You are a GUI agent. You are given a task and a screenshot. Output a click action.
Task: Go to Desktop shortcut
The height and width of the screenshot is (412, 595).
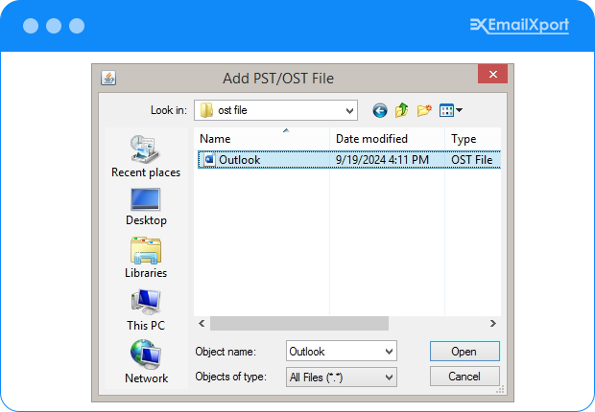click(x=146, y=207)
